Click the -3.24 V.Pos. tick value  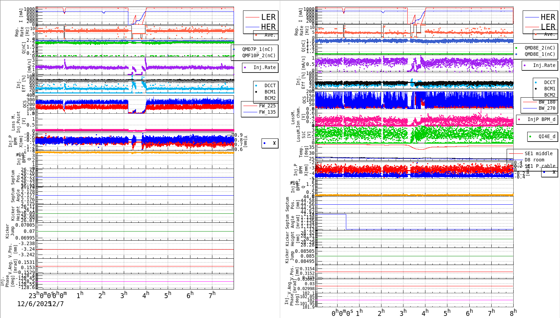point(28,249)
